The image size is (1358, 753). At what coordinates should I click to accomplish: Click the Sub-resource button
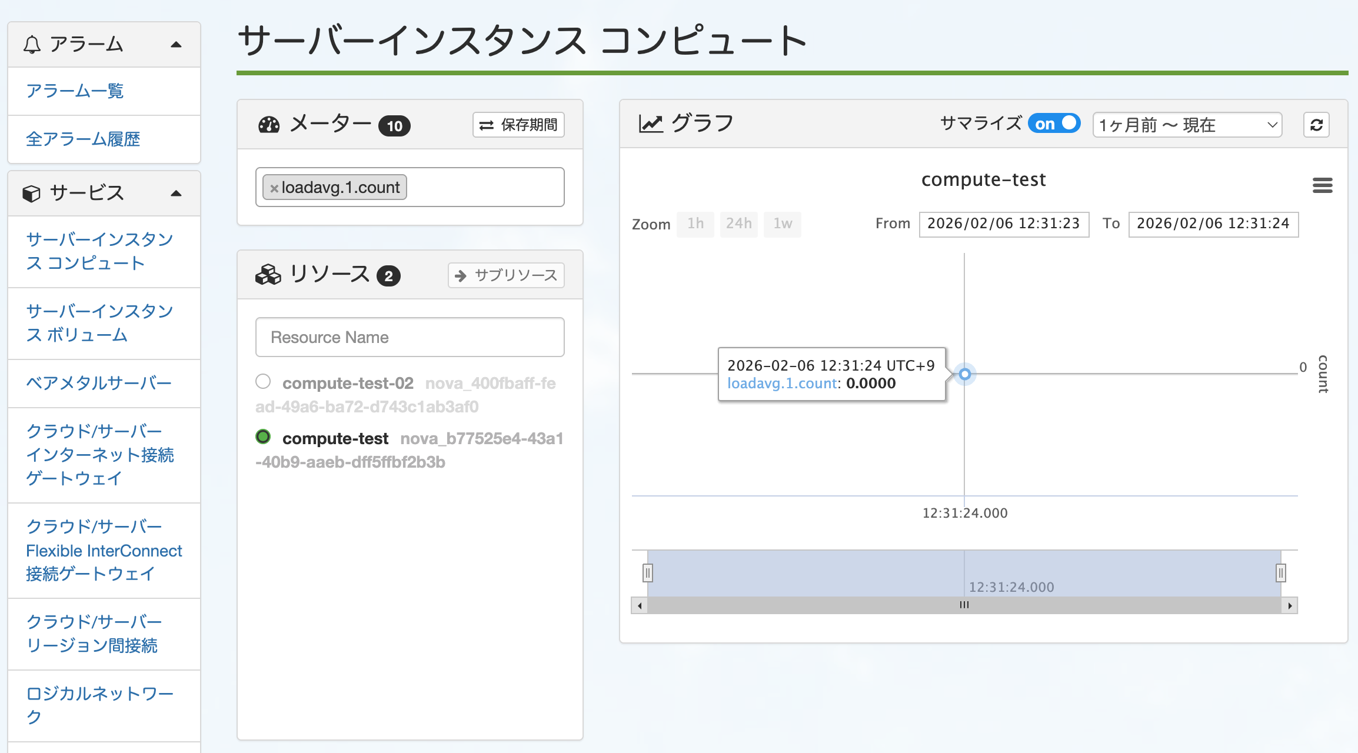506,275
